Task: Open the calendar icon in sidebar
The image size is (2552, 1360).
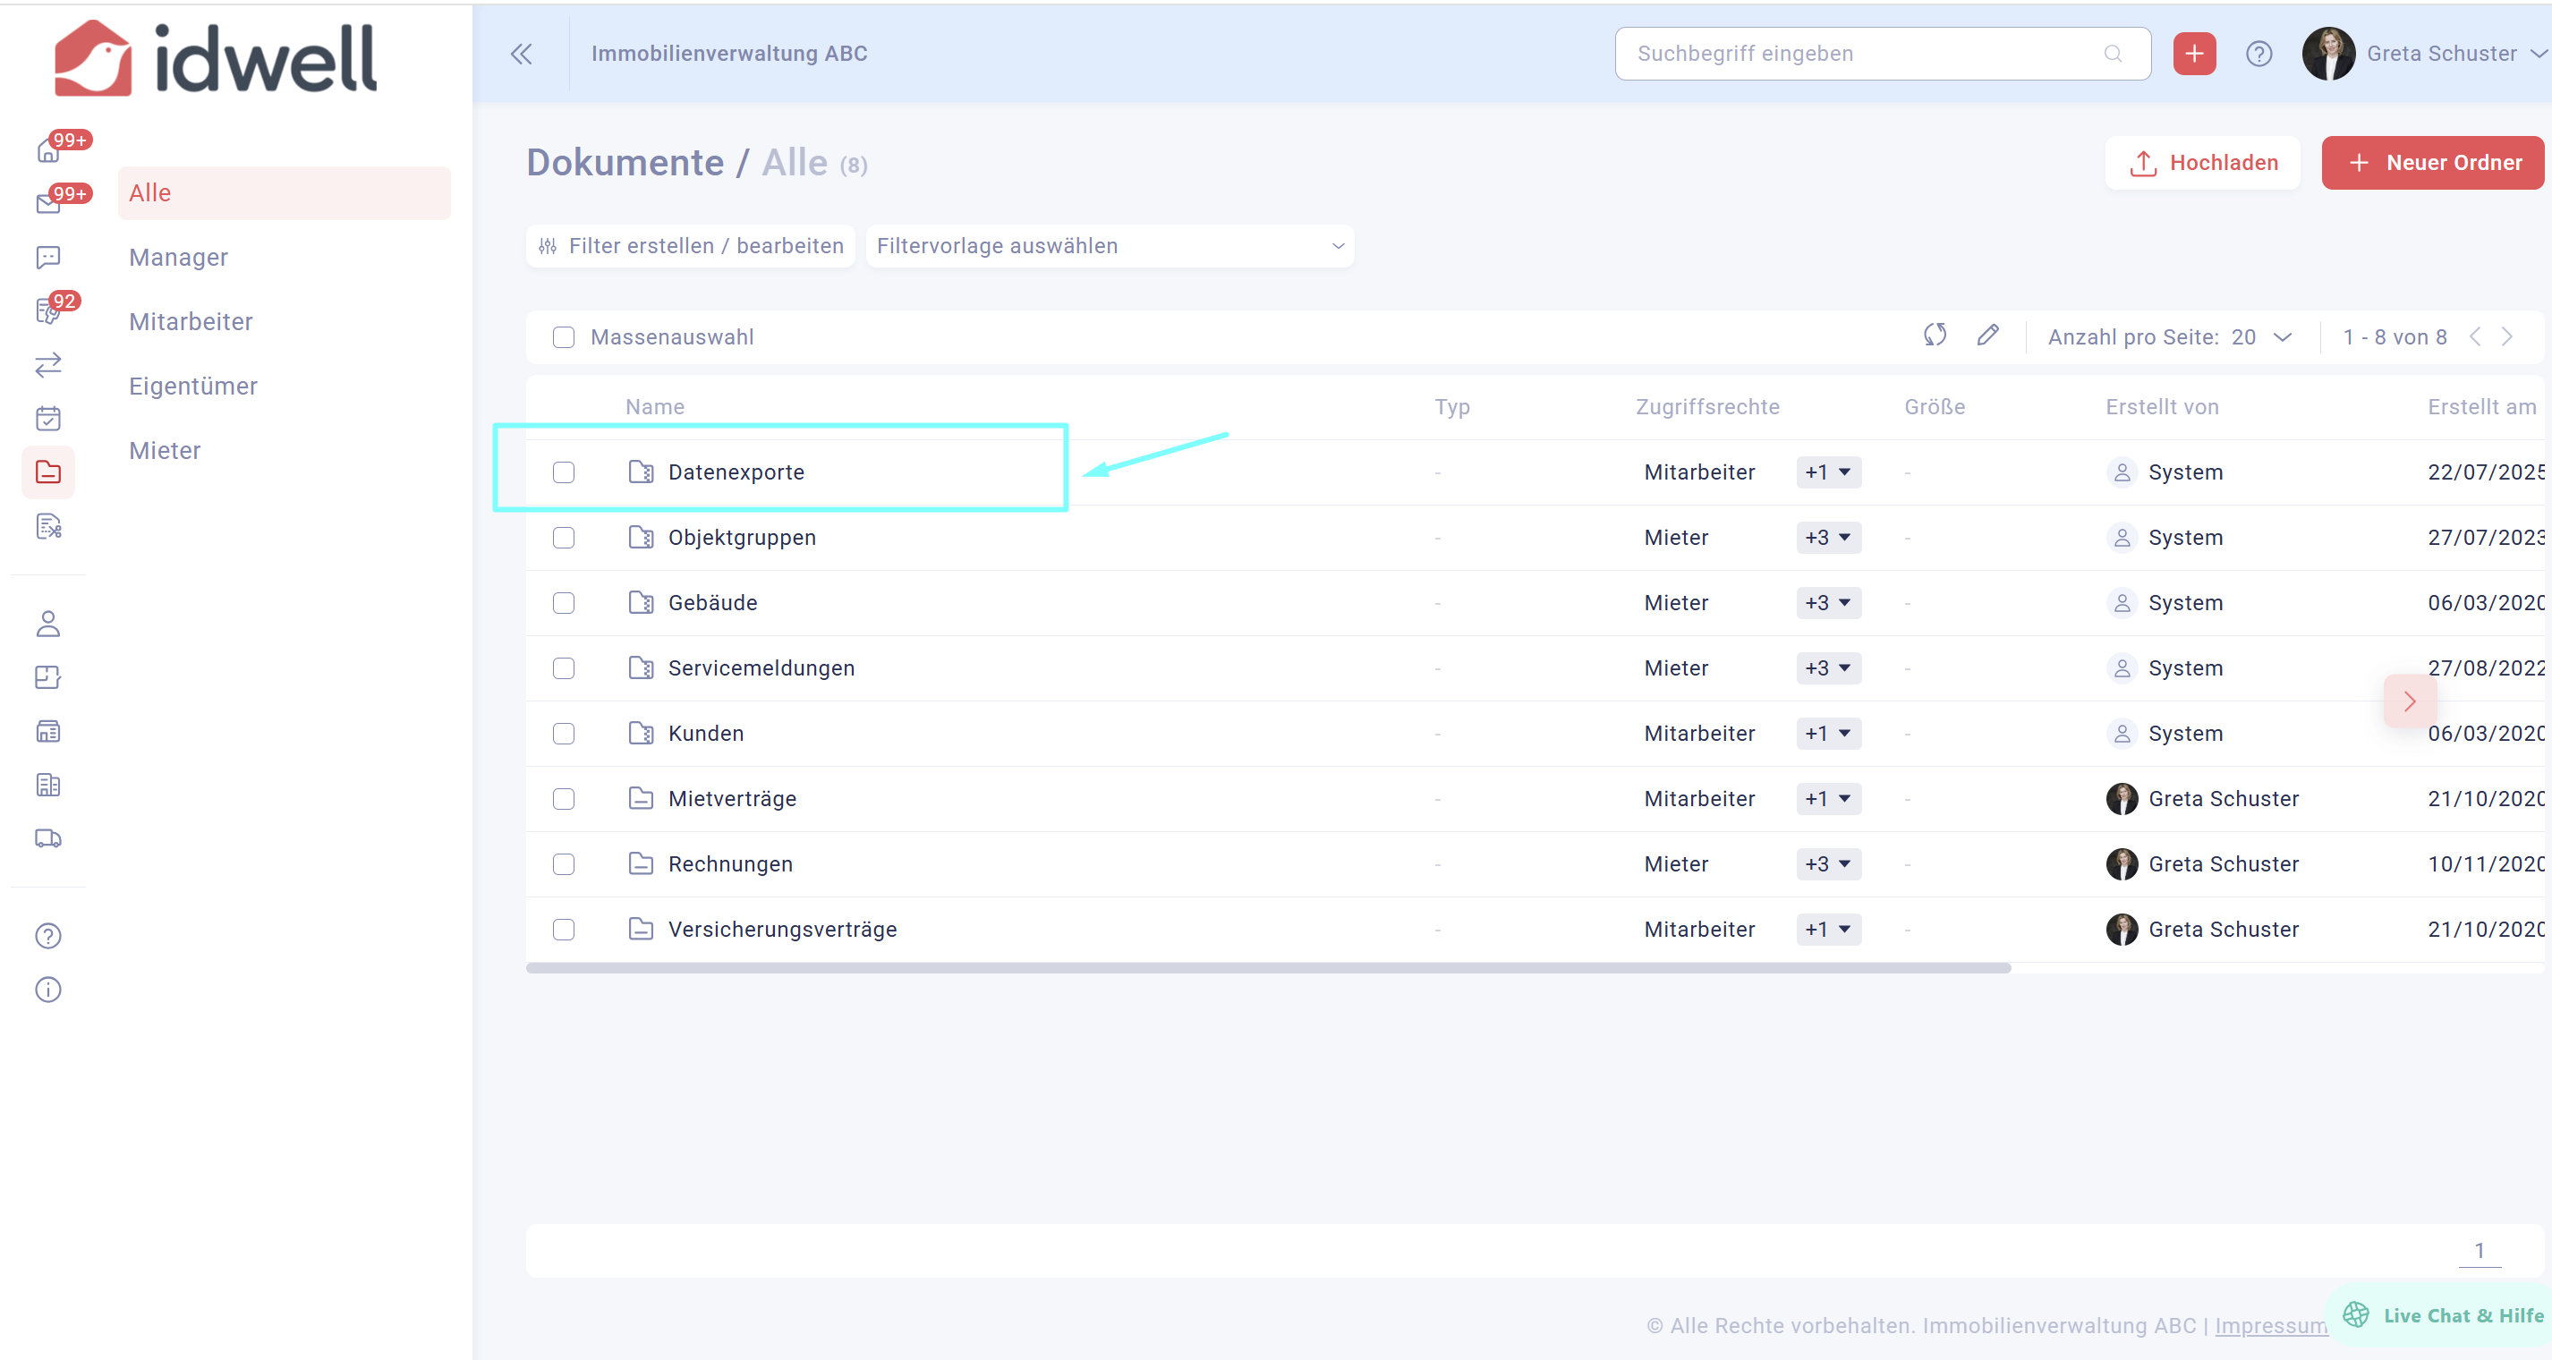Action: (x=47, y=419)
